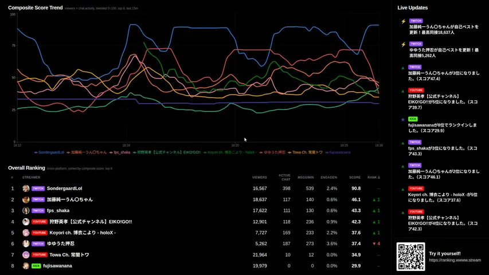Screen dimensions: 489x275
Task: Click ゆゆうた押忍's avatar in ranking row 6
Action: tap(26, 243)
